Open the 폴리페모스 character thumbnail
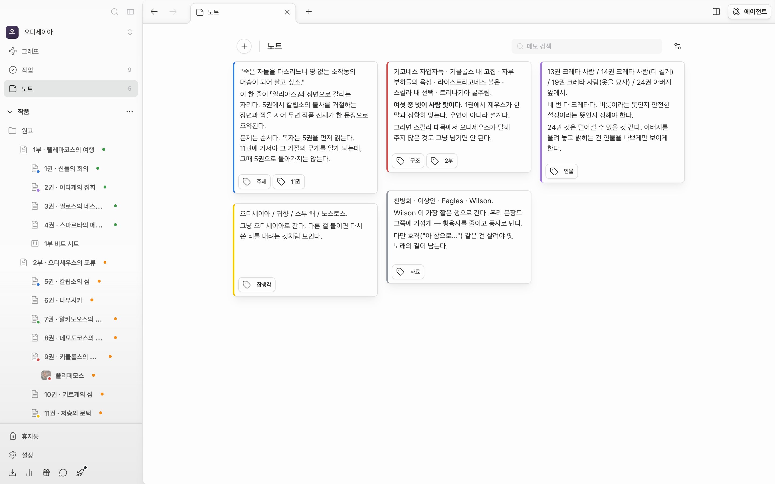 [x=46, y=375]
